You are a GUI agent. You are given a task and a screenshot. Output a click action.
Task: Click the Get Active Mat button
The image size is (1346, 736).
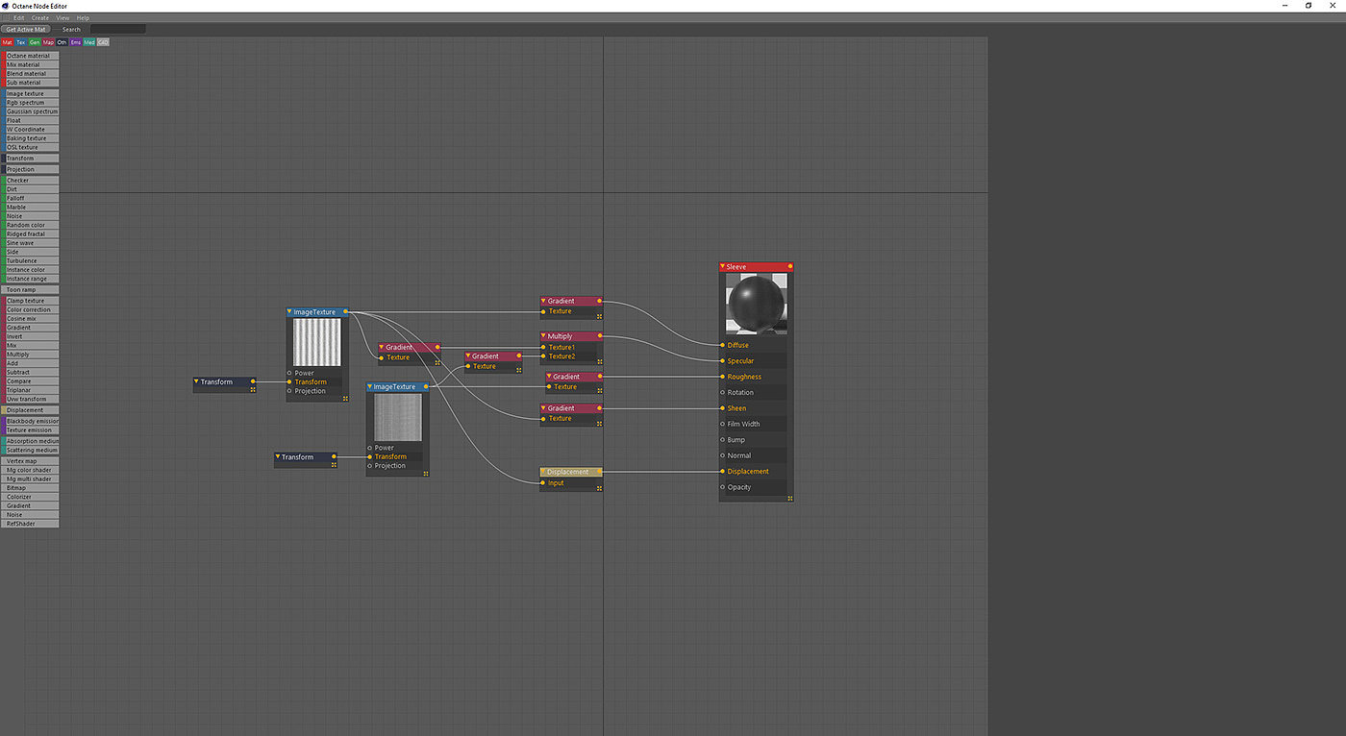click(x=25, y=29)
